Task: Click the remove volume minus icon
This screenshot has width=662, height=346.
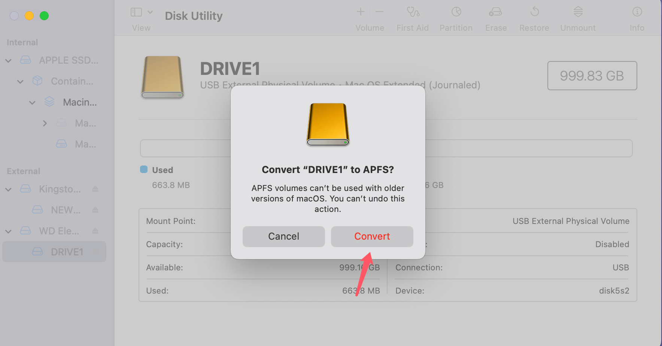Action: tap(379, 12)
